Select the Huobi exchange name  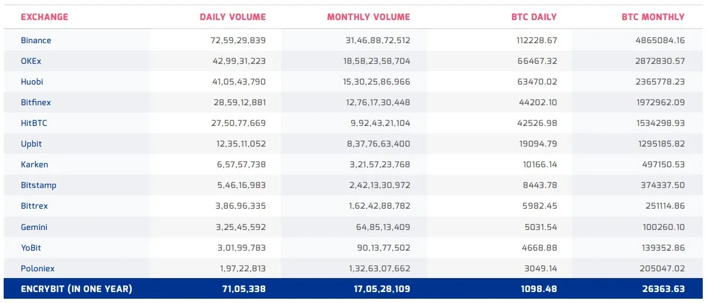coord(32,82)
